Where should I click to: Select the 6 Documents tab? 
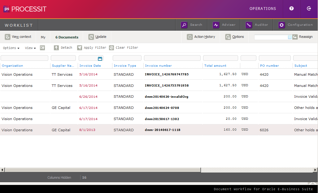pos(67,37)
